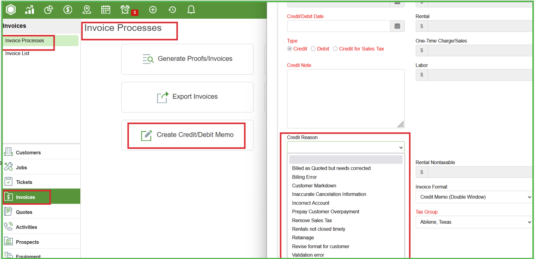Click Export Invoices button
Image resolution: width=536 pixels, height=259 pixels.
pyautogui.click(x=187, y=97)
